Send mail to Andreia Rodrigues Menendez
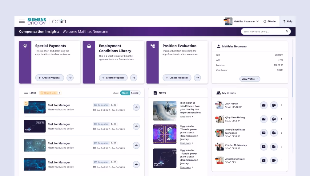The height and width of the screenshot is (176, 310). coord(264,133)
